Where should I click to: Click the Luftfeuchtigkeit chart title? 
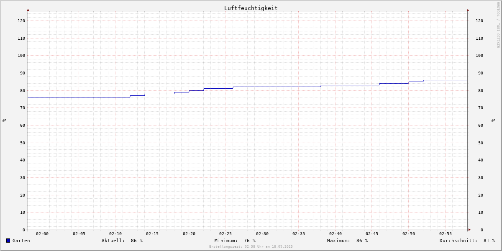point(251,8)
